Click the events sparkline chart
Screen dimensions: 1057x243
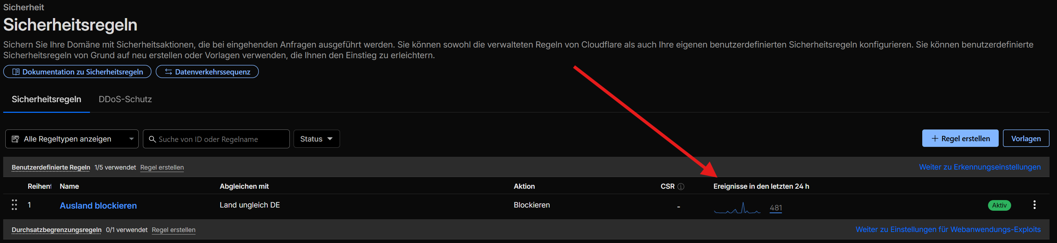[737, 208]
